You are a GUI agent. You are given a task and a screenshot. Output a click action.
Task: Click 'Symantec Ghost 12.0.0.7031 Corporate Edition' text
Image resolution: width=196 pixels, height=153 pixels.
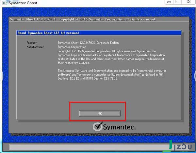(x=88, y=43)
